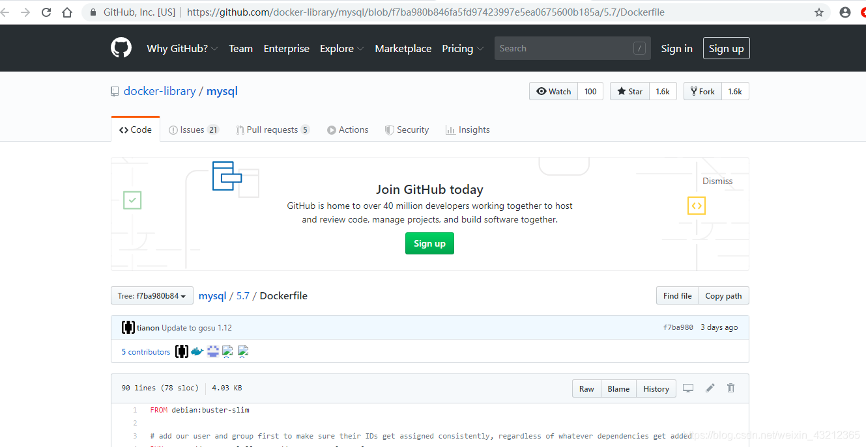Click the first contributor avatar

click(182, 351)
